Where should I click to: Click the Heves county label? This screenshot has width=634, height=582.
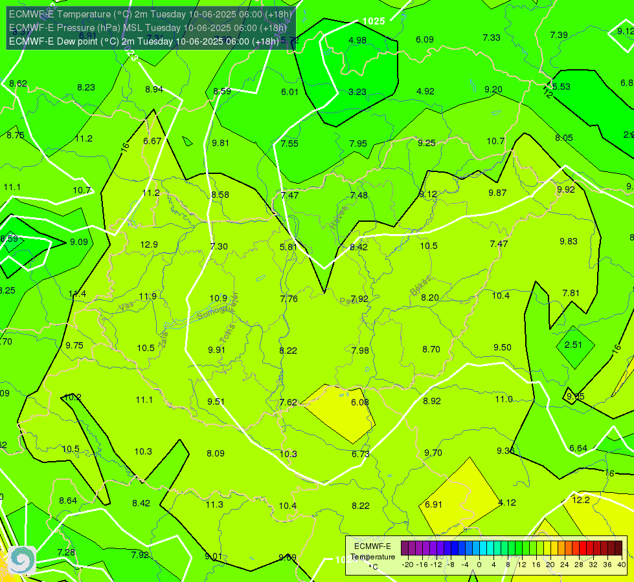click(339, 218)
